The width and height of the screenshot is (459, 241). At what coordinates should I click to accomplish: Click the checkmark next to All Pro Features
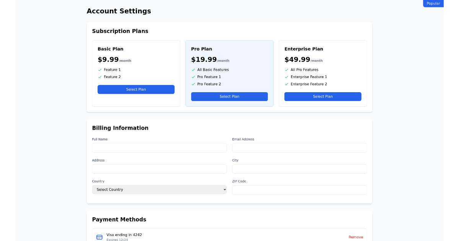click(x=286, y=70)
